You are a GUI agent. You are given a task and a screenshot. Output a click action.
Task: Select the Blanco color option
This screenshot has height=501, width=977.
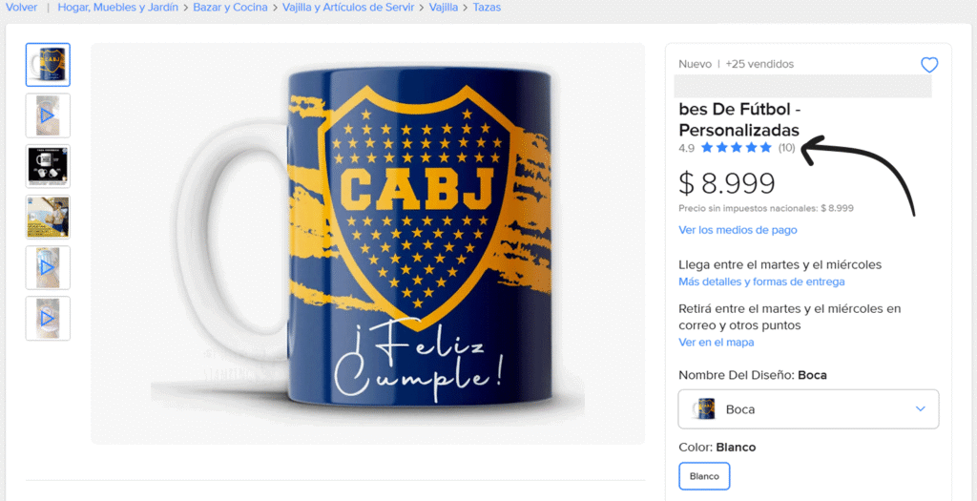coord(704,476)
